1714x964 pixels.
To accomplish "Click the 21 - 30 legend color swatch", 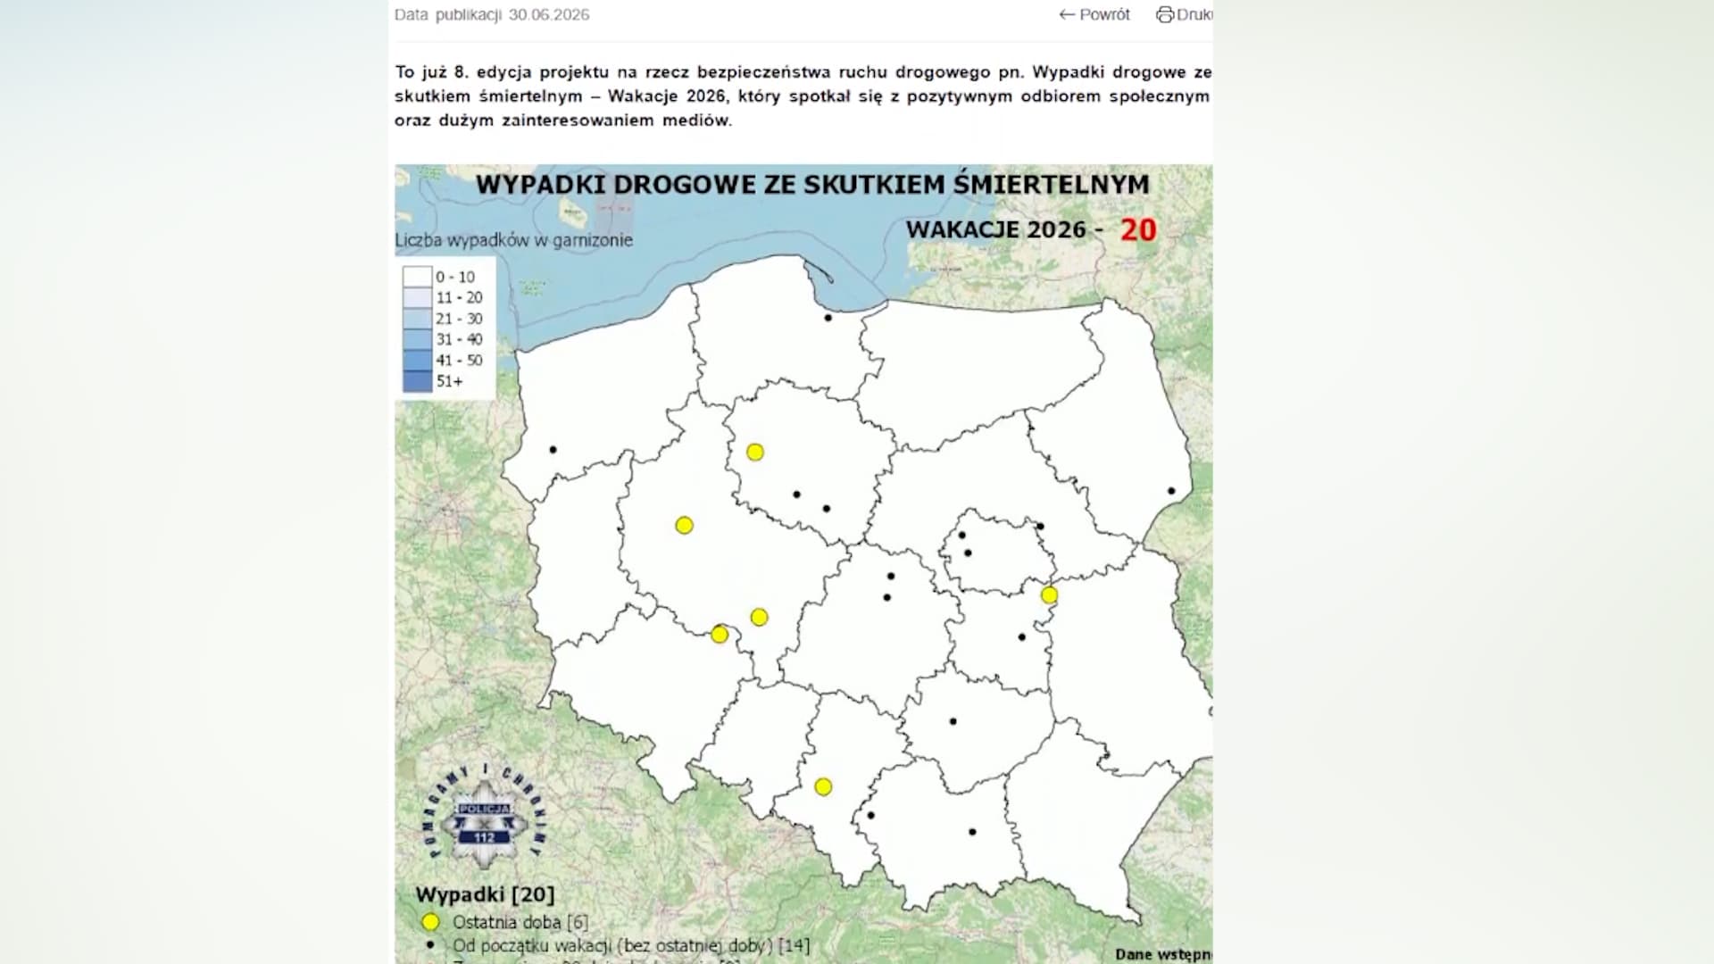I will (417, 319).
